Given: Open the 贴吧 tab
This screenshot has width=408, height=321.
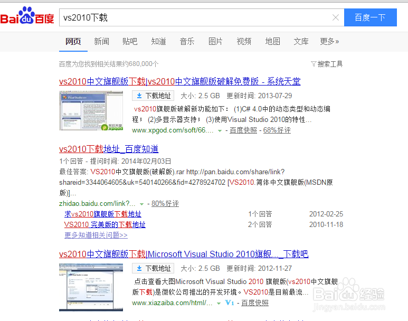Looking at the screenshot, I should 130,41.
